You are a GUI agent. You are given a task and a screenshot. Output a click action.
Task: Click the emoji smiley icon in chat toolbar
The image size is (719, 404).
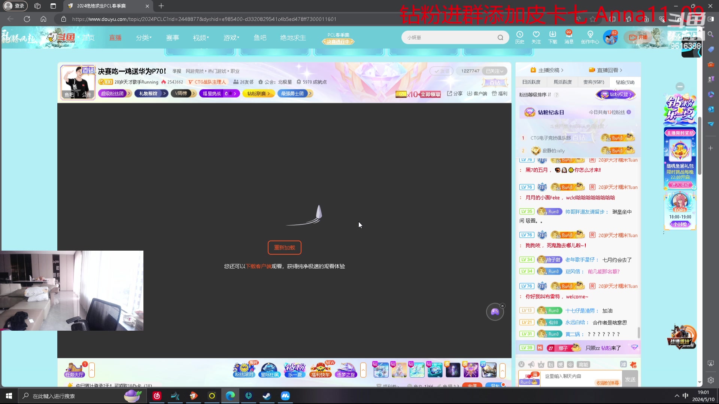[x=521, y=364]
